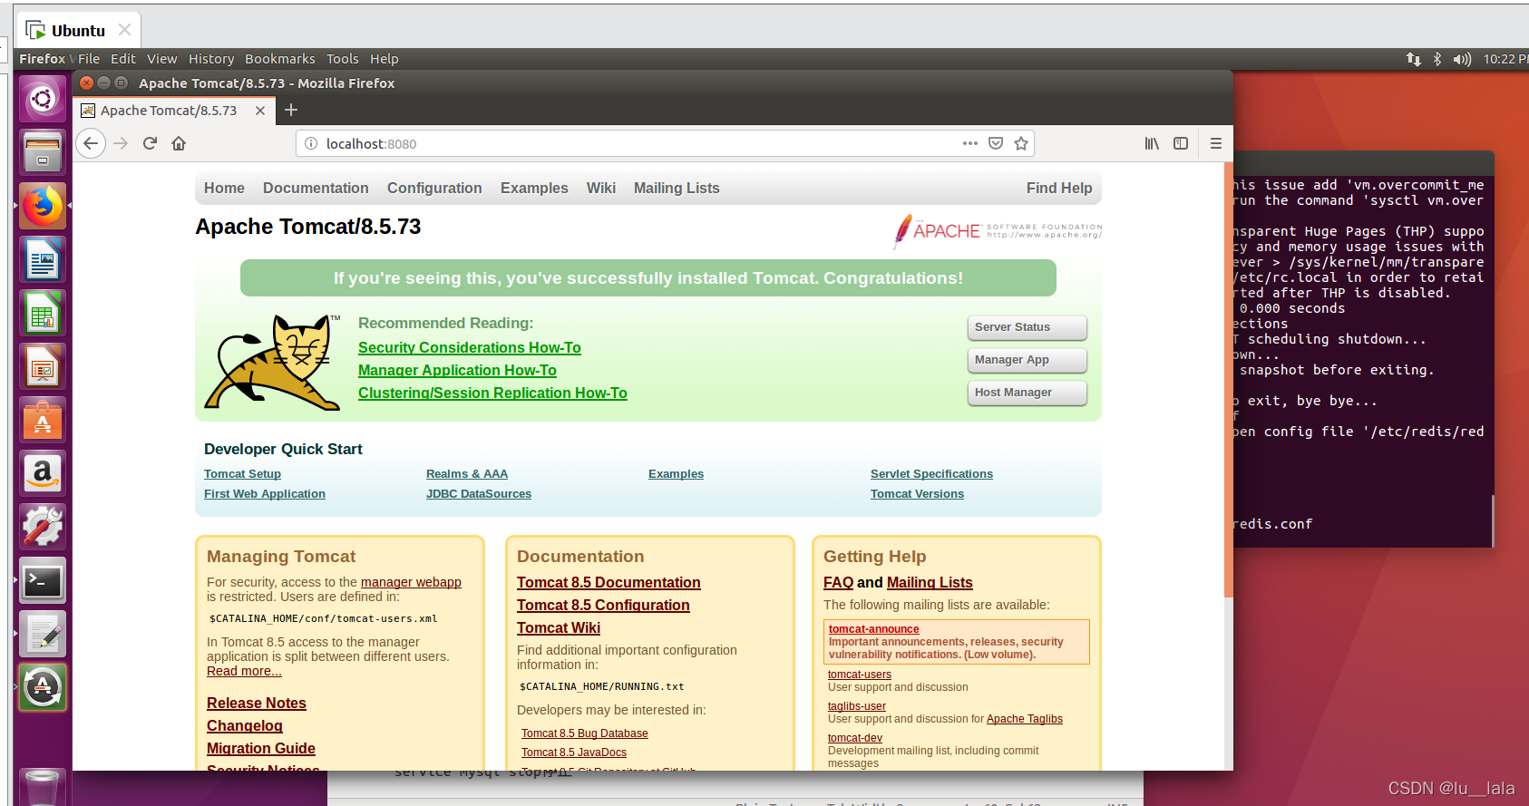The width and height of the screenshot is (1529, 806).
Task: Open tomcat-announce mailing list link
Action: tap(873, 629)
